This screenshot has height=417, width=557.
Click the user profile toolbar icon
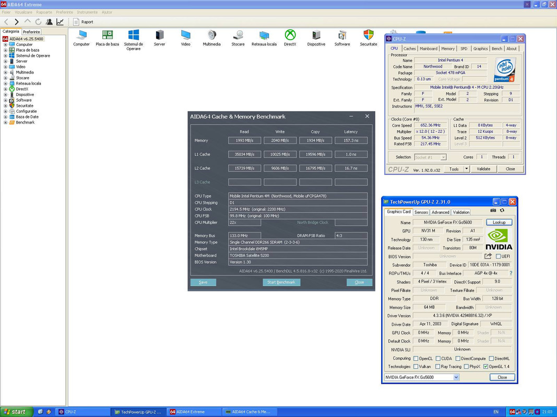pos(50,22)
